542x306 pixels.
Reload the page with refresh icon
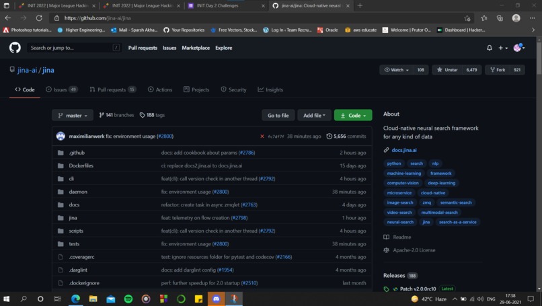point(39,18)
